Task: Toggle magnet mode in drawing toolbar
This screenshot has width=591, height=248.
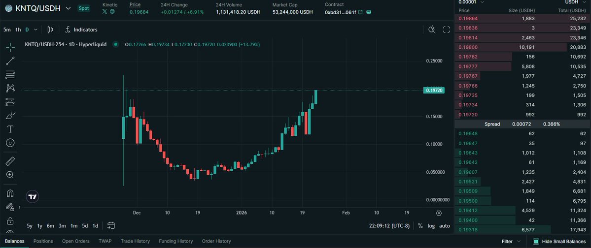Action: [10, 193]
